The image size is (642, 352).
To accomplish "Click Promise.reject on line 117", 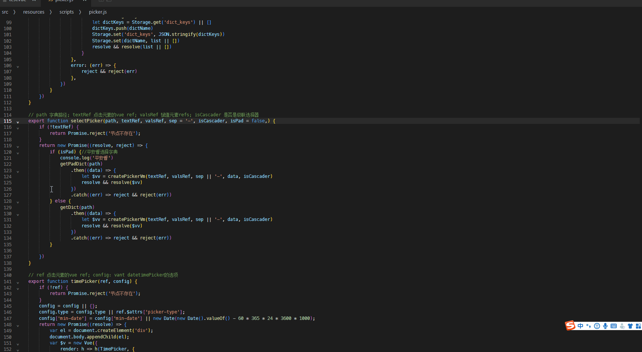I will point(87,133).
